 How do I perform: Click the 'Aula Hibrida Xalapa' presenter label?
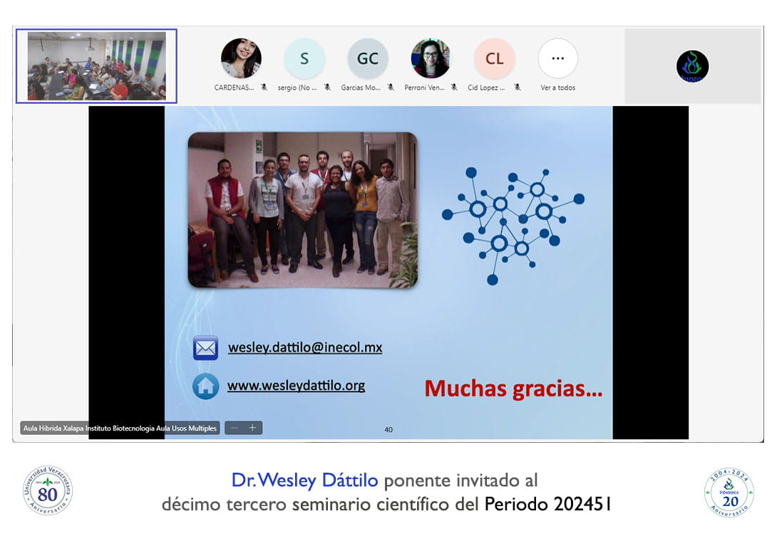coord(120,429)
